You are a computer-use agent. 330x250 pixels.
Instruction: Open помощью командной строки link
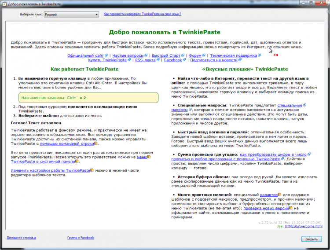[67, 143]
